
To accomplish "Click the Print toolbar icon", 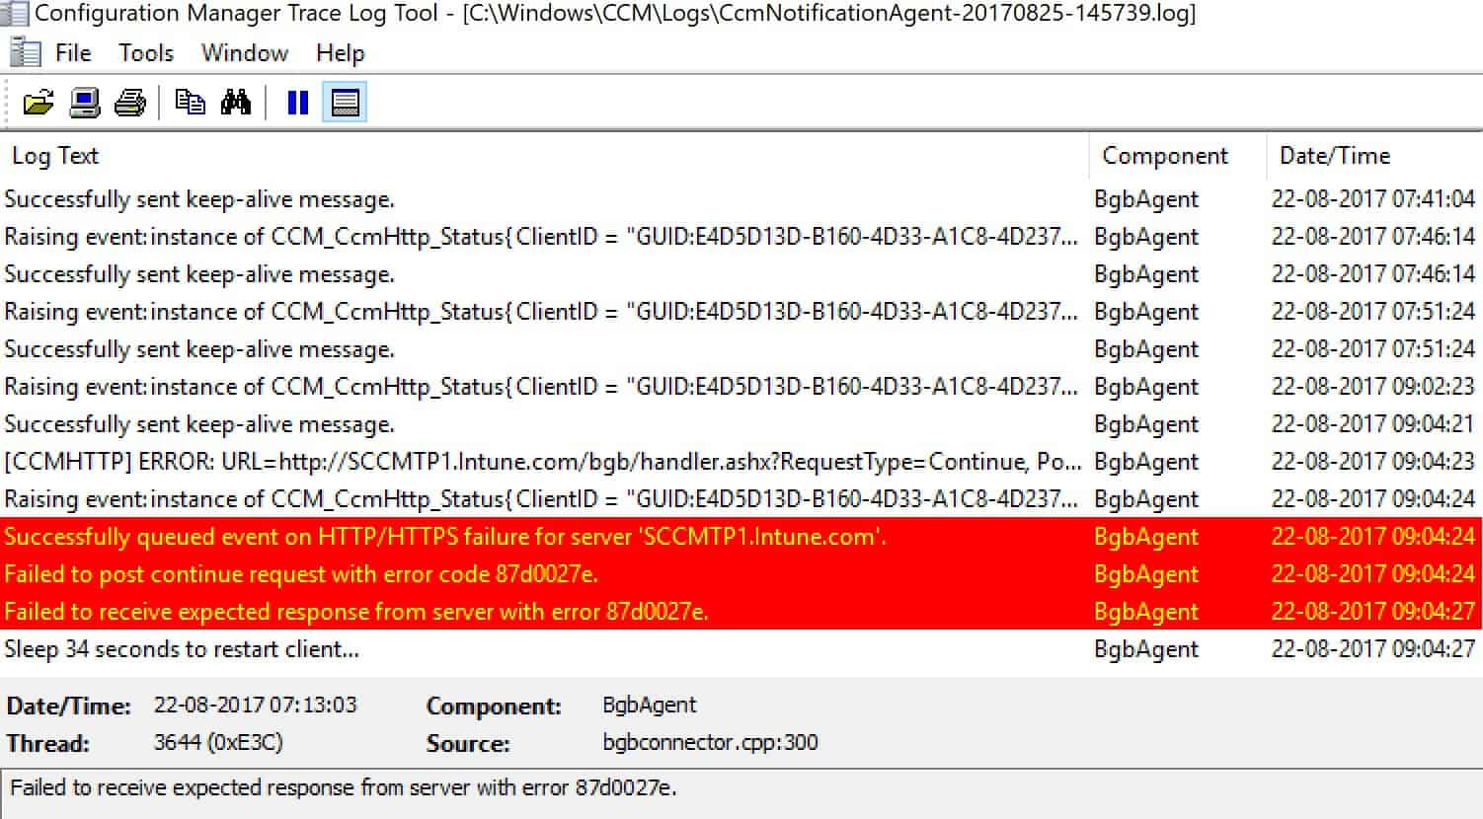I will (x=130, y=102).
